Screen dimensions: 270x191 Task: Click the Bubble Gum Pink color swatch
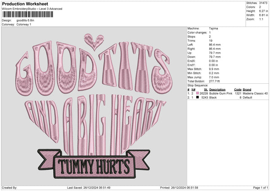[198, 93]
